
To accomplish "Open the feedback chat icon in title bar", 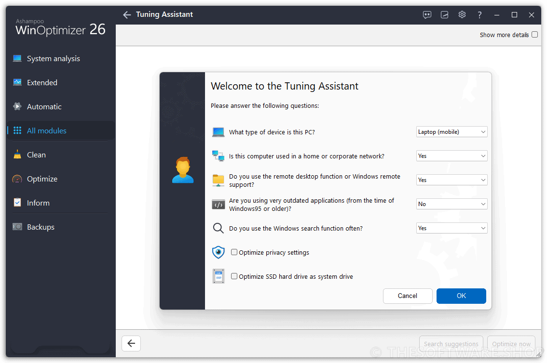I will click(427, 14).
